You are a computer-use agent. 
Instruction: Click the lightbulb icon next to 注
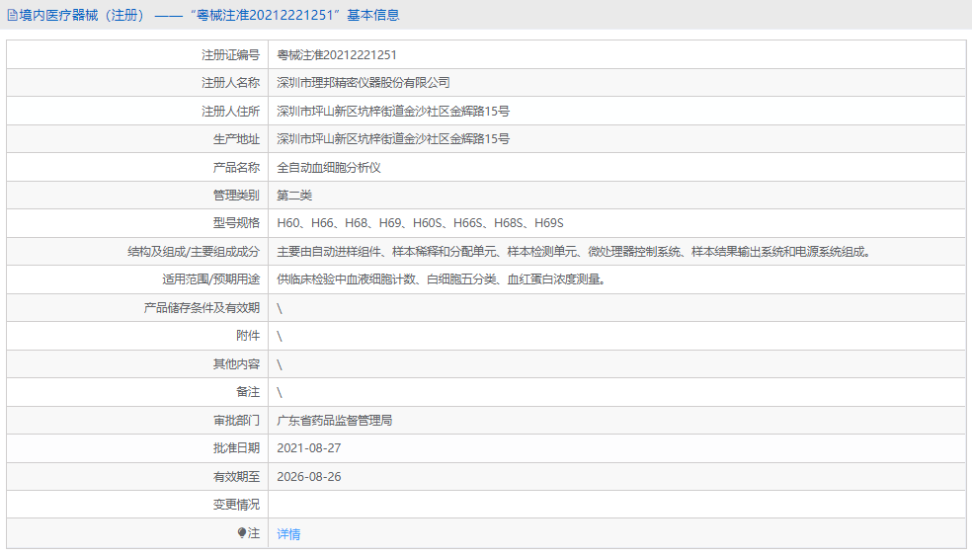pos(242,533)
